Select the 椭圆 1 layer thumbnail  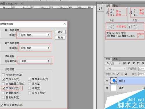coord(114,81)
